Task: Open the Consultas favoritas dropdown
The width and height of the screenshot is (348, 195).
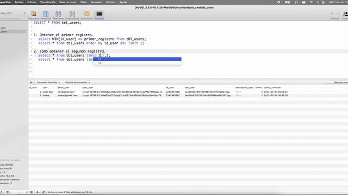Action: pyautogui.click(x=48, y=82)
